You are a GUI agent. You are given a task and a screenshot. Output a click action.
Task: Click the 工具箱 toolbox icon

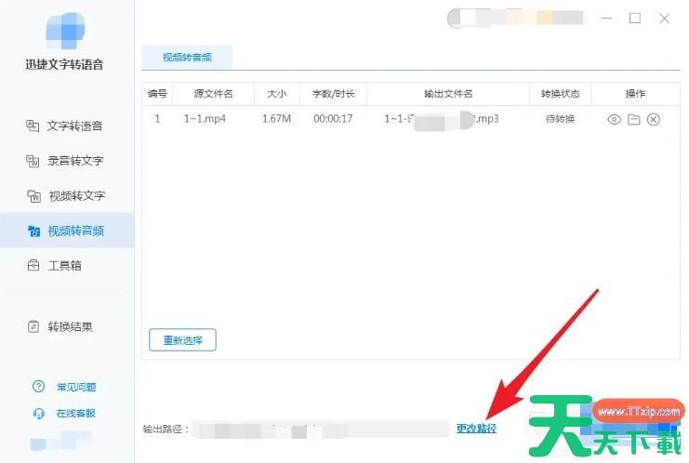click(x=33, y=265)
